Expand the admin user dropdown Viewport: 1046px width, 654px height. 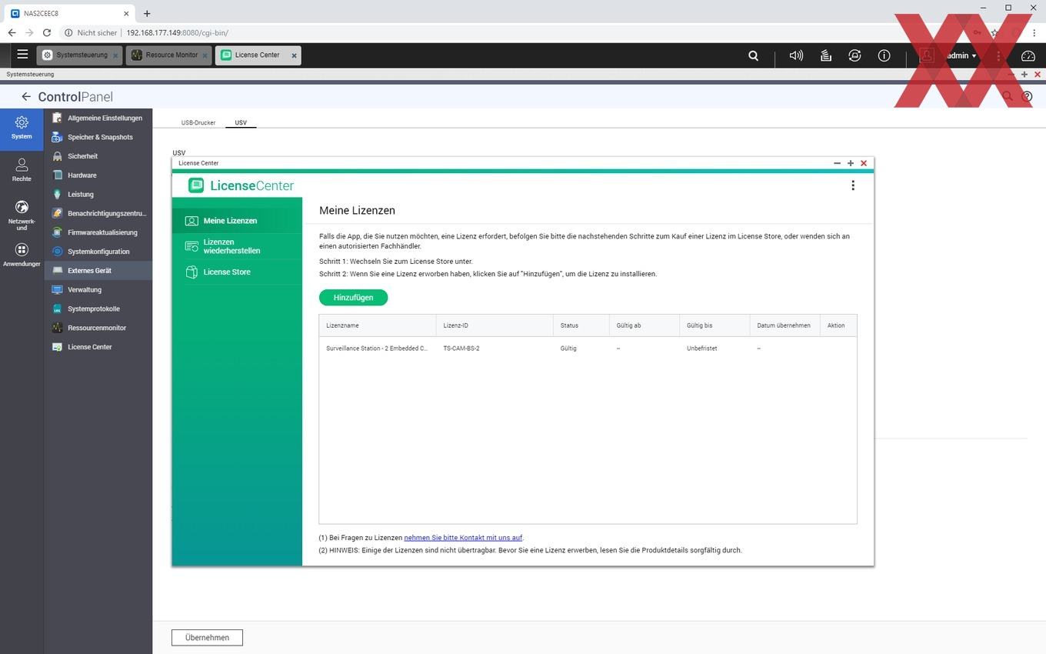click(961, 55)
